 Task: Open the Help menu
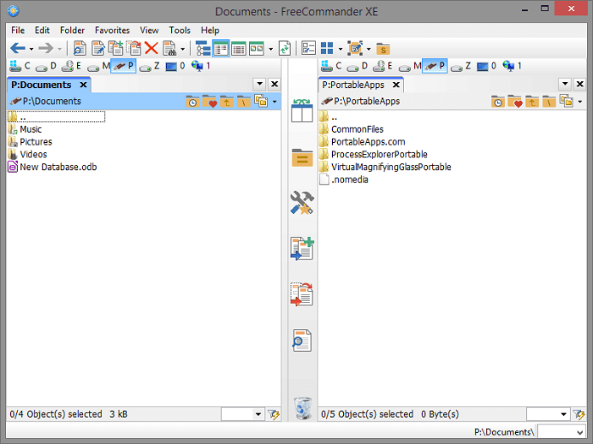click(210, 30)
